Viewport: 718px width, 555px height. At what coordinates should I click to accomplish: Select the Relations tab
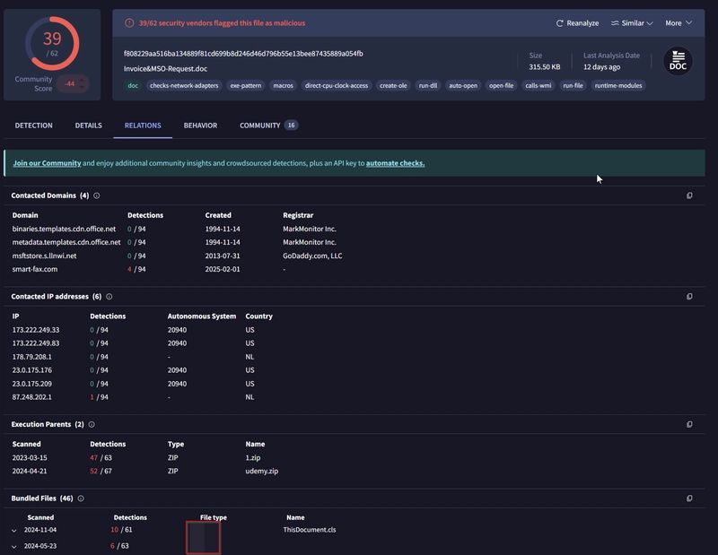143,126
